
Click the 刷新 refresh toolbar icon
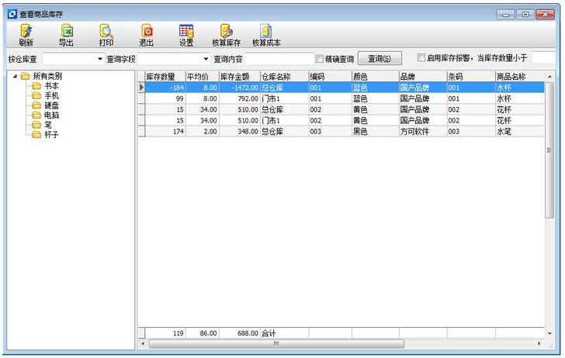[26, 34]
